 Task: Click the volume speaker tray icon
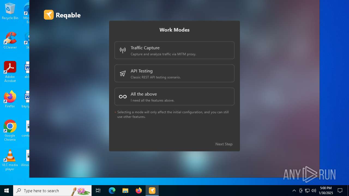point(314,191)
